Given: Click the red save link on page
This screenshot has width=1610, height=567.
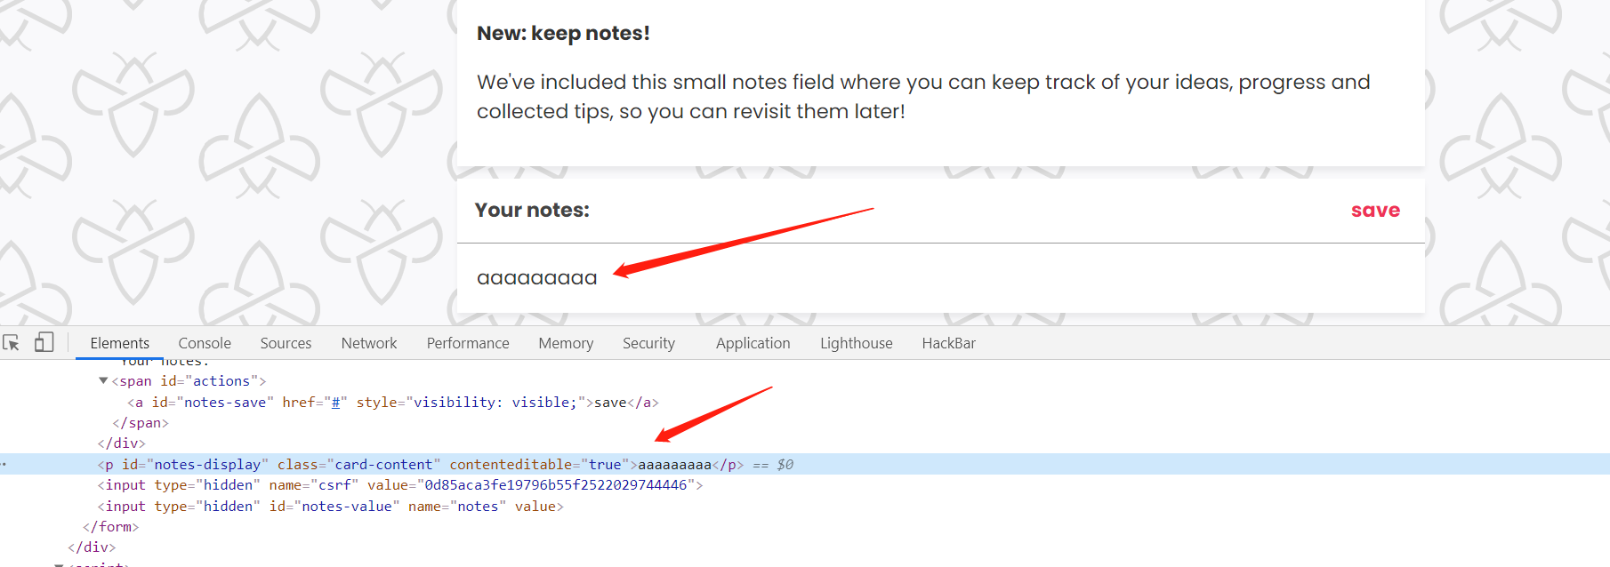Looking at the screenshot, I should 1375,211.
